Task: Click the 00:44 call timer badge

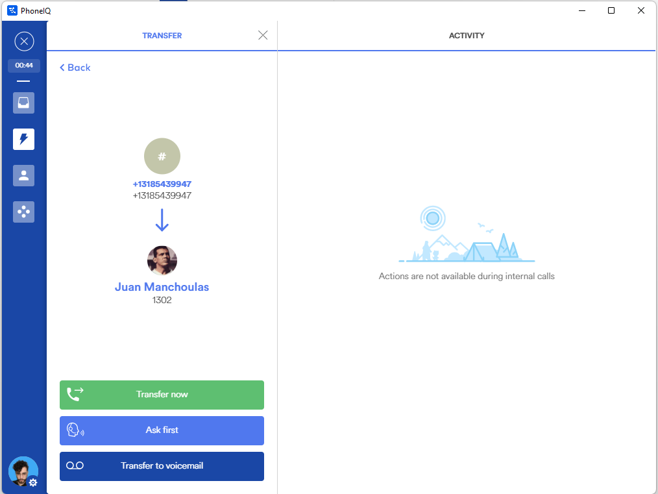Action: coord(24,66)
